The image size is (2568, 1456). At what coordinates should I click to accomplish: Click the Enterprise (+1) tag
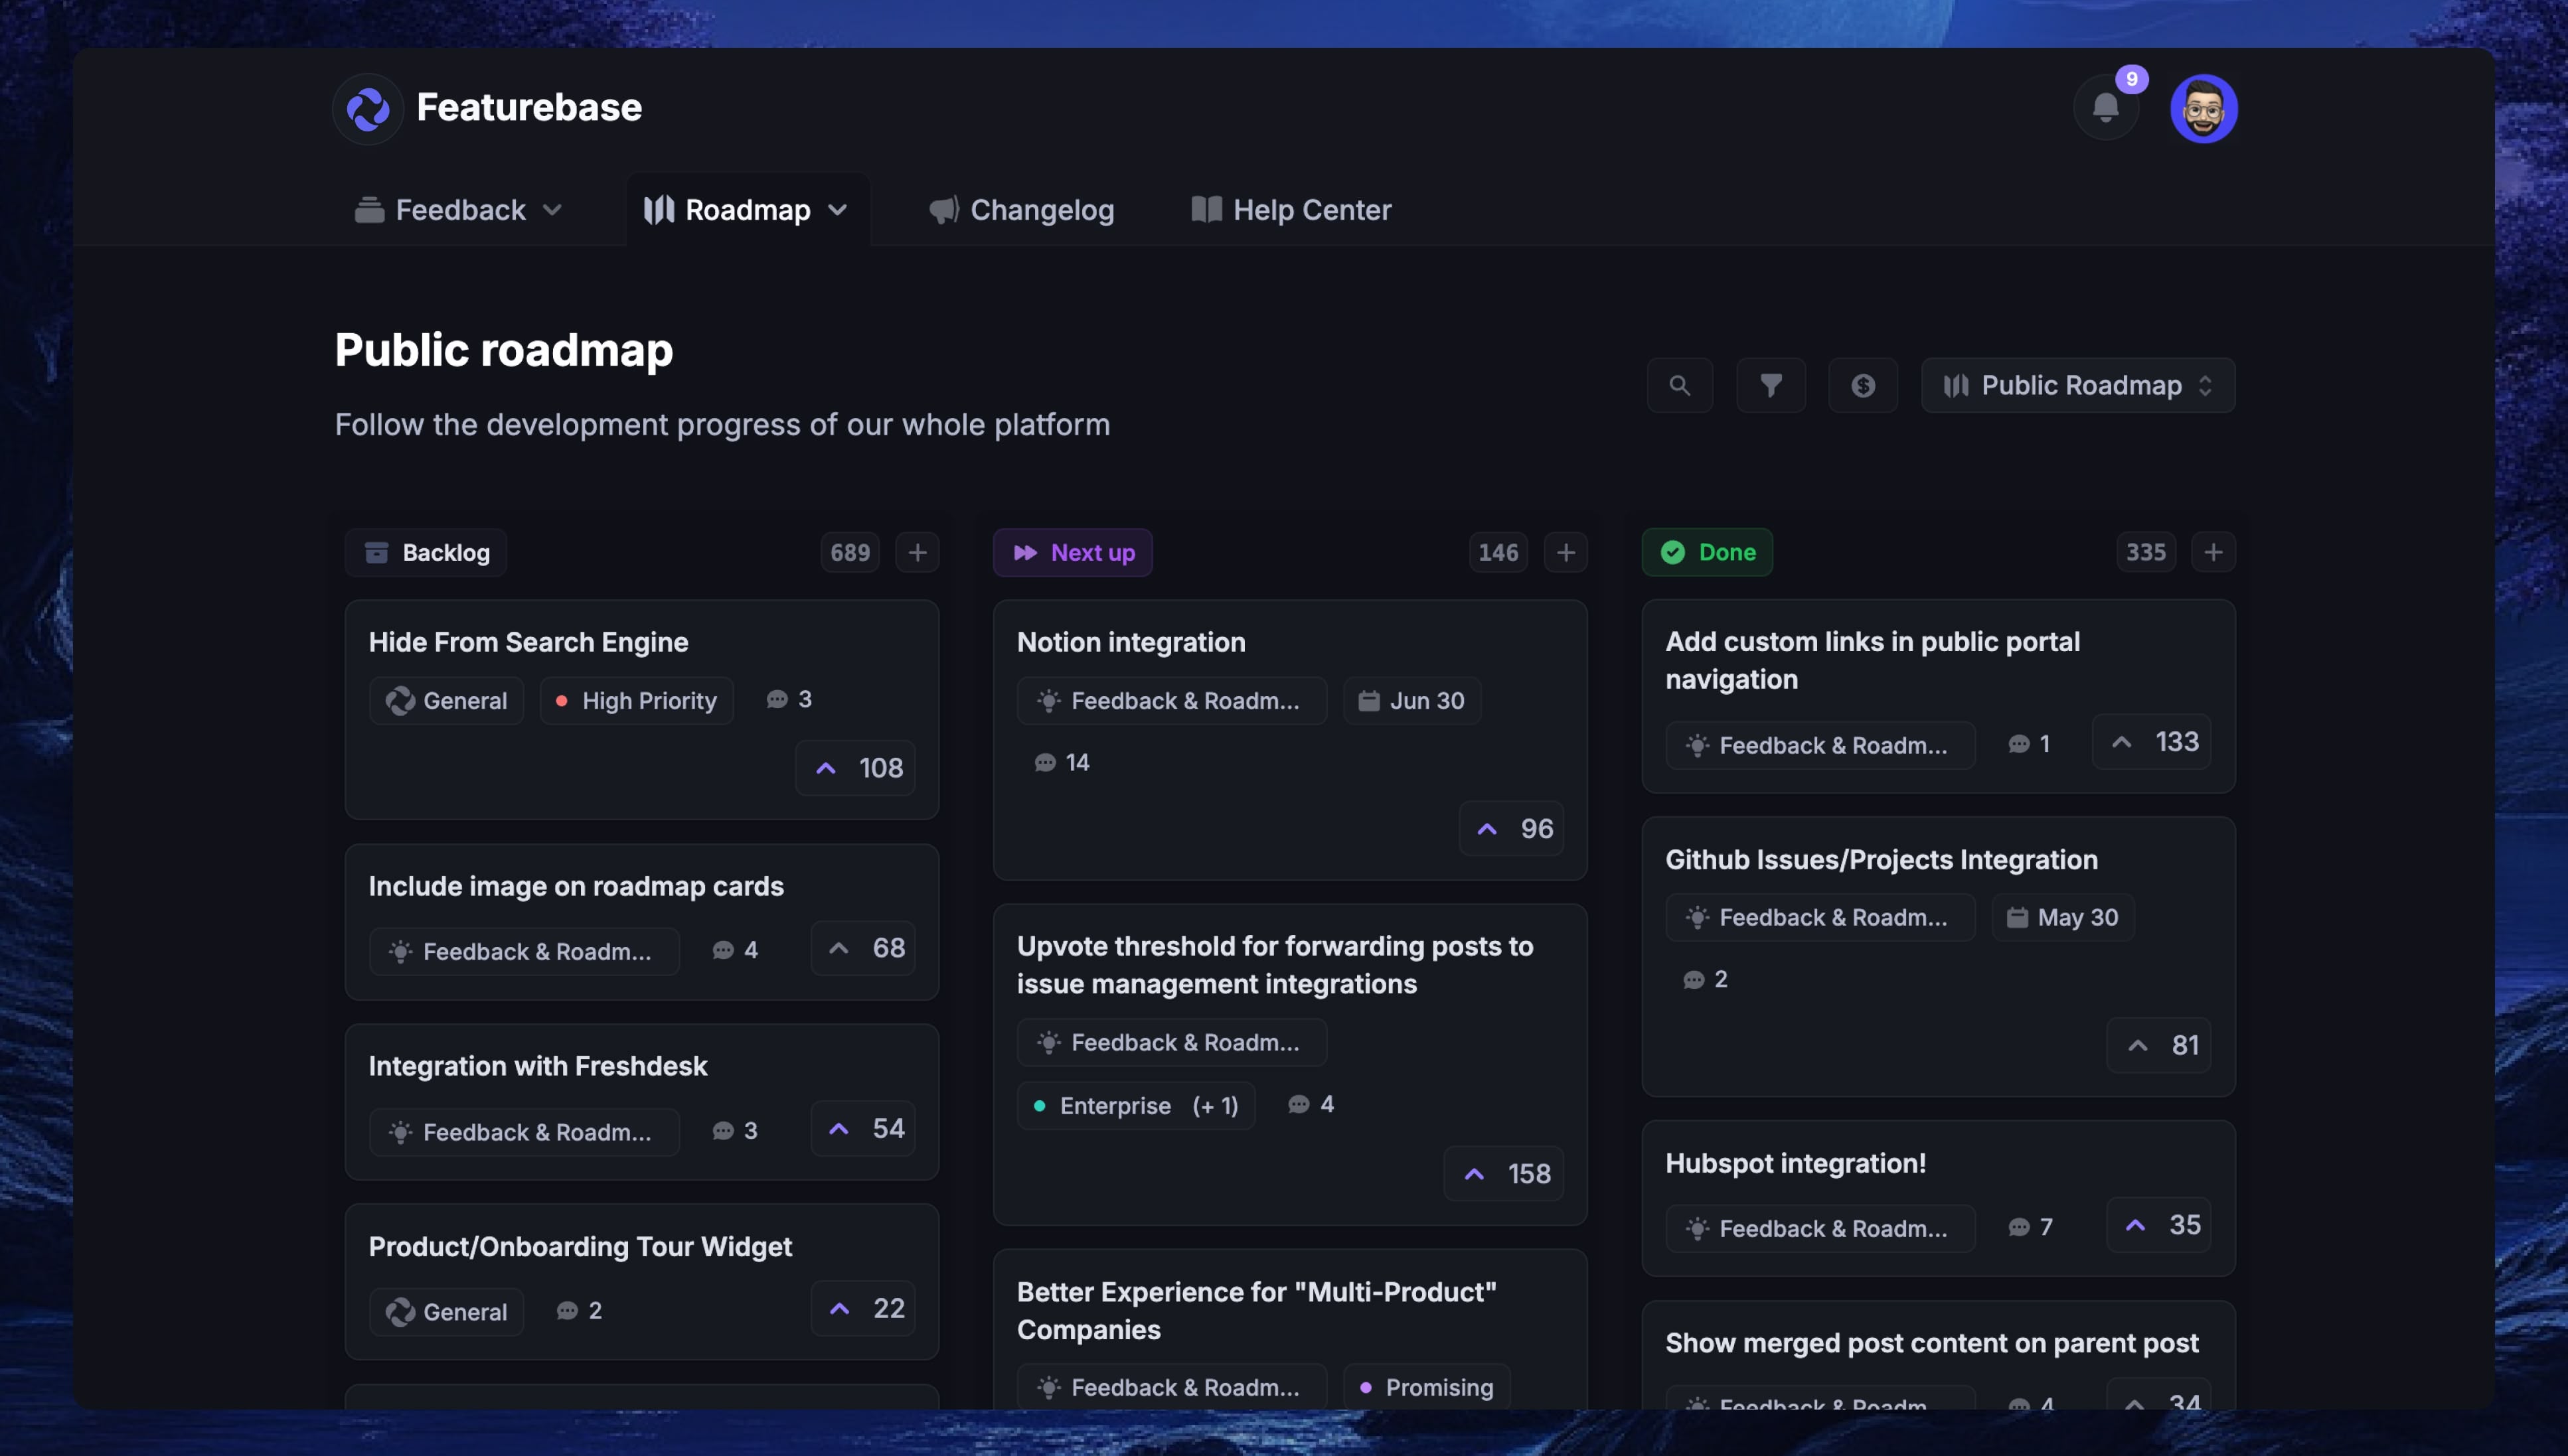[1135, 1106]
